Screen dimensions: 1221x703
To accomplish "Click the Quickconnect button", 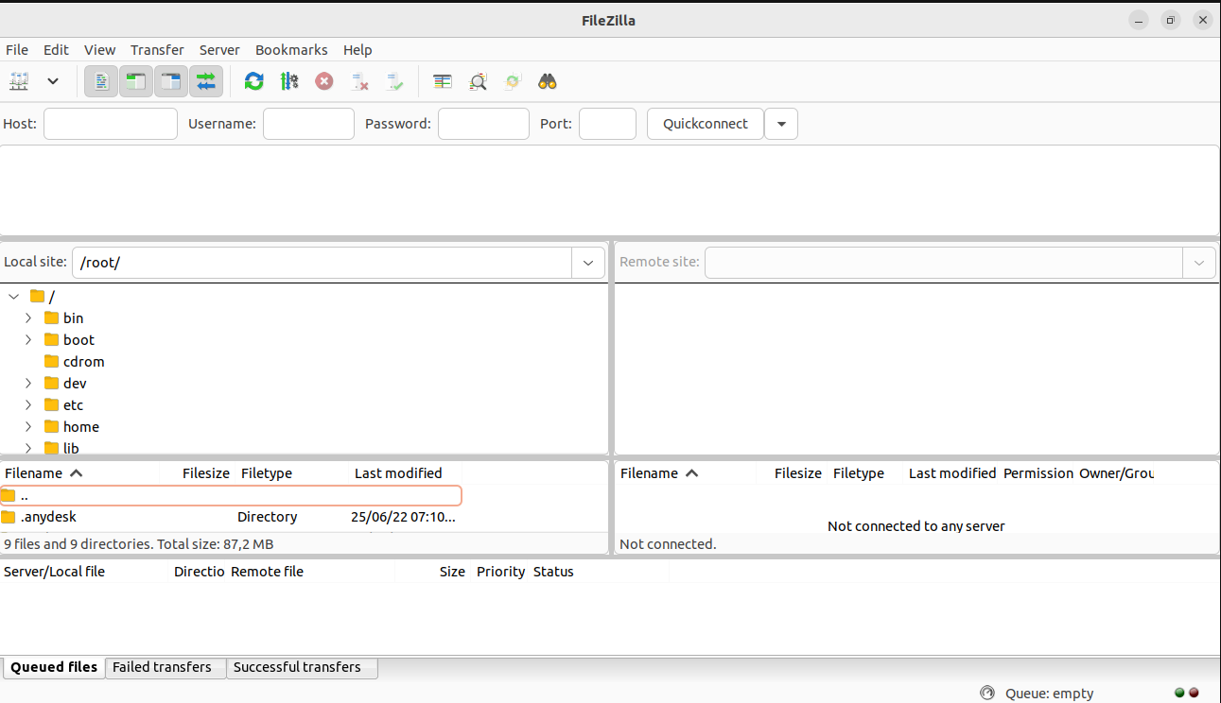I will (x=706, y=124).
